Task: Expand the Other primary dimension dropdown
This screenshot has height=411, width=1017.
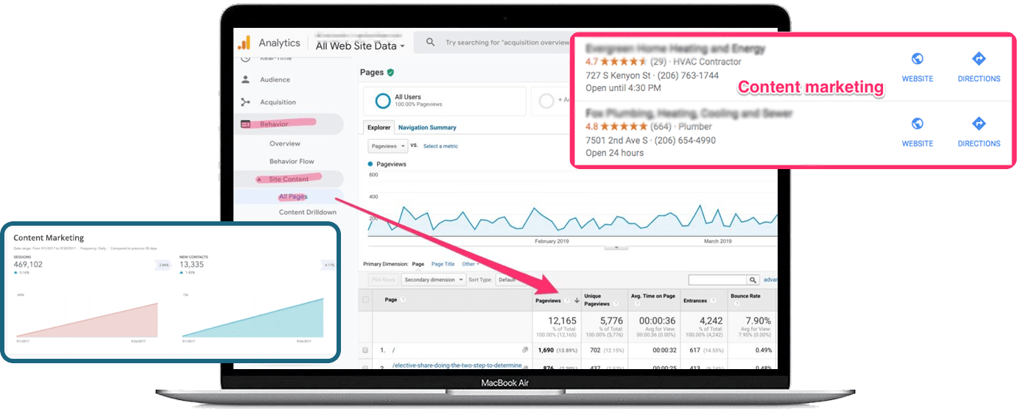Action: pos(471,264)
